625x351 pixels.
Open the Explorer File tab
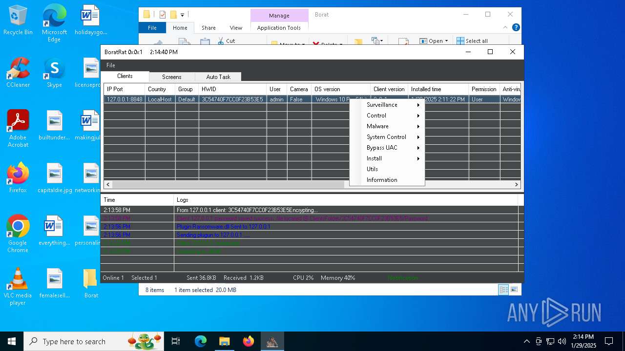pos(152,28)
